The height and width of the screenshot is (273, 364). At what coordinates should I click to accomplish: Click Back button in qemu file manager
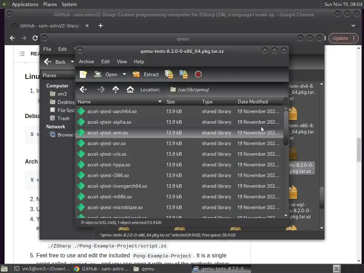coord(56,62)
